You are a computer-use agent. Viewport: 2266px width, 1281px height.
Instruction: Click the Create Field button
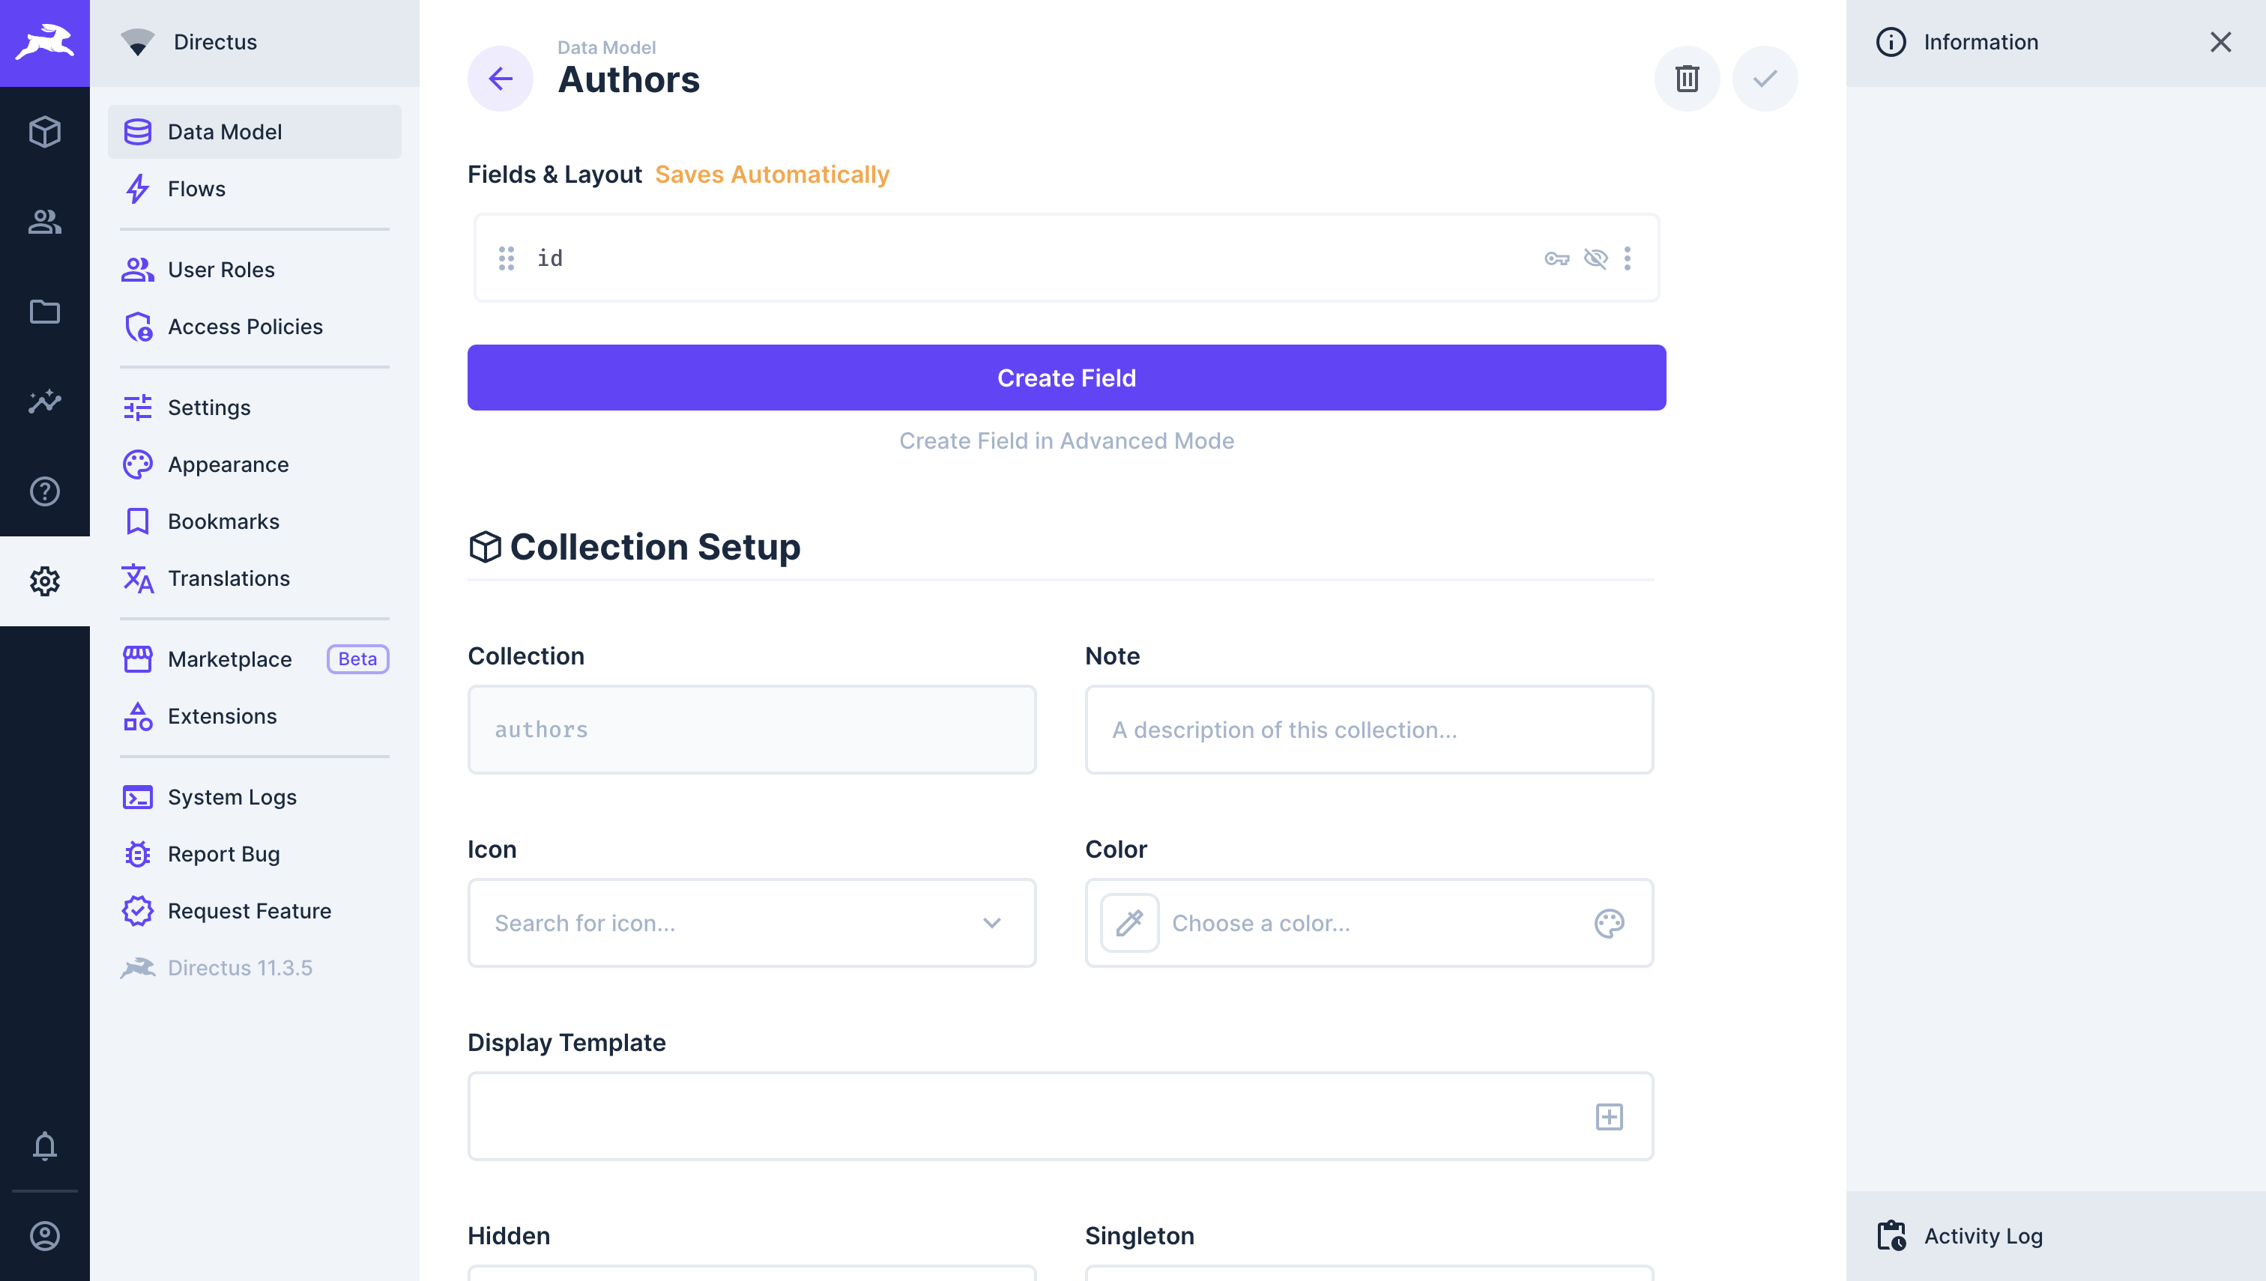pyautogui.click(x=1066, y=378)
